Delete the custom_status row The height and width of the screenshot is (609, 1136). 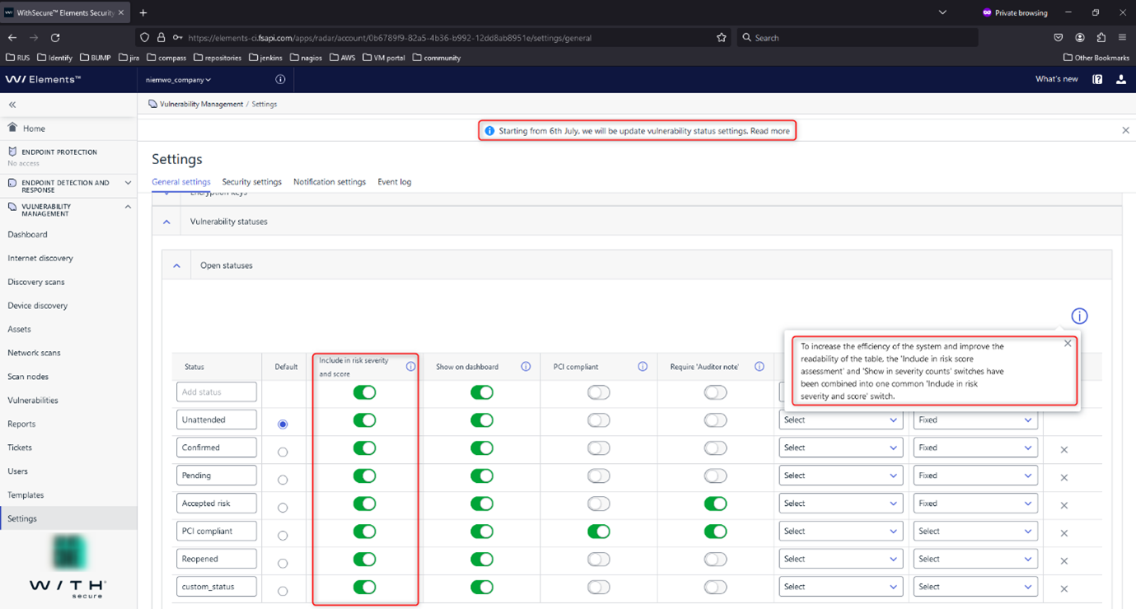[1064, 588]
